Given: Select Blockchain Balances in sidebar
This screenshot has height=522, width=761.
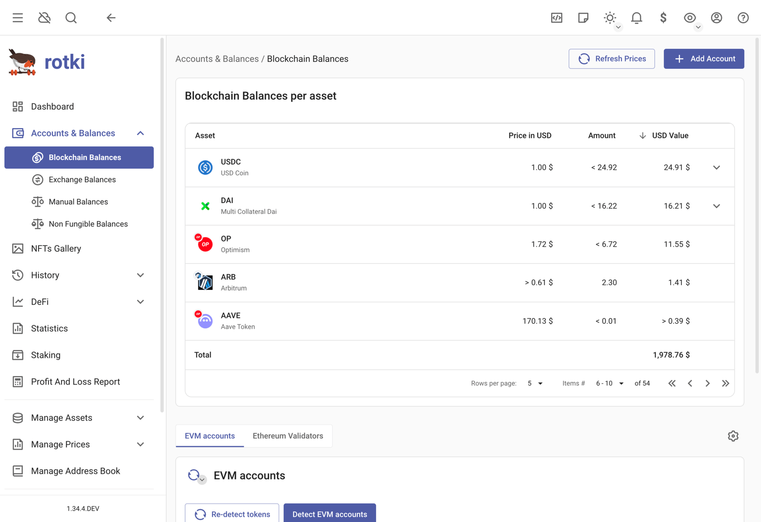Looking at the screenshot, I should (79, 158).
